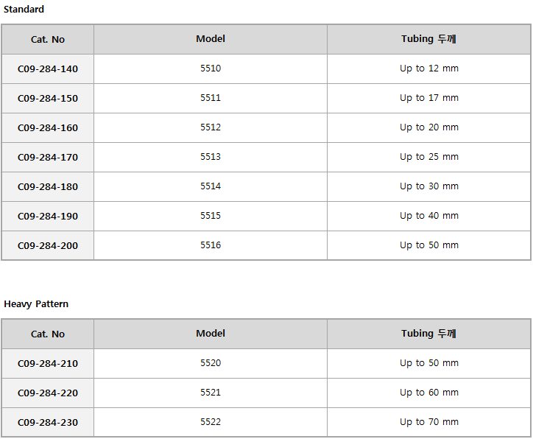Image resolution: width=533 pixels, height=439 pixels.
Task: Select catalog number C09-284-150
Action: click(x=48, y=99)
